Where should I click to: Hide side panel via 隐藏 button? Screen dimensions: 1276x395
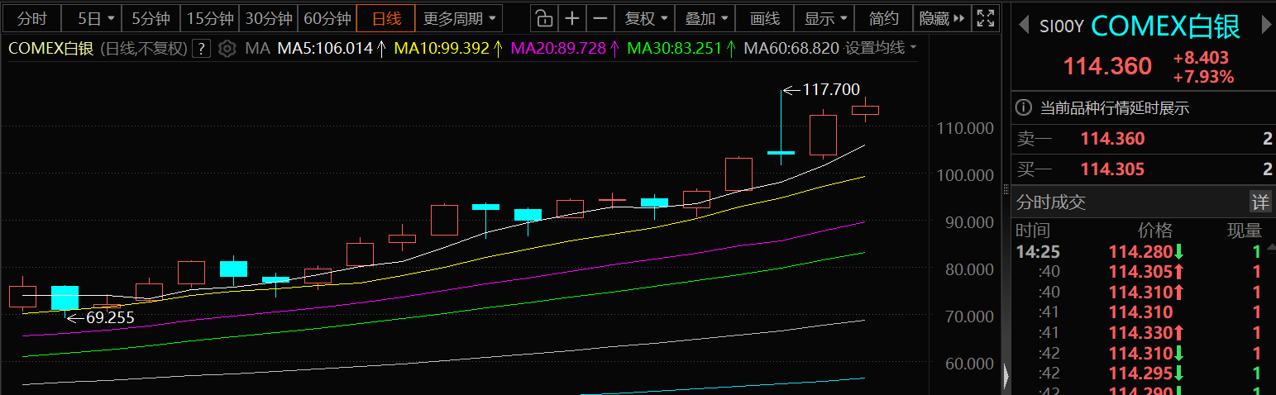tap(941, 18)
